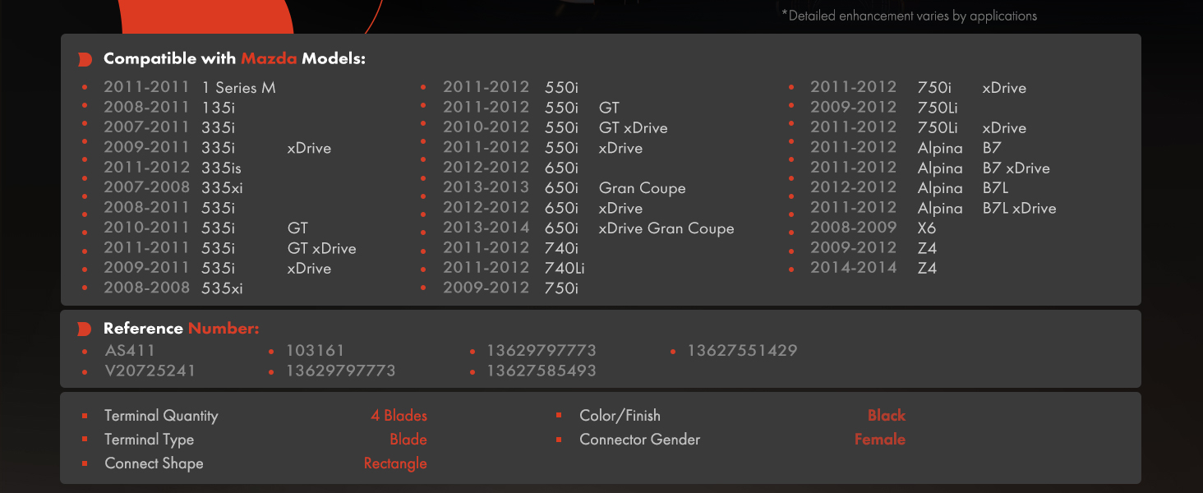Pick the "2013-2014" year range

pos(486,228)
